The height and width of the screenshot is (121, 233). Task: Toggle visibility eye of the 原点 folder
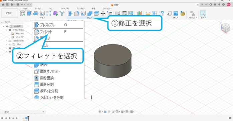tap(10, 44)
